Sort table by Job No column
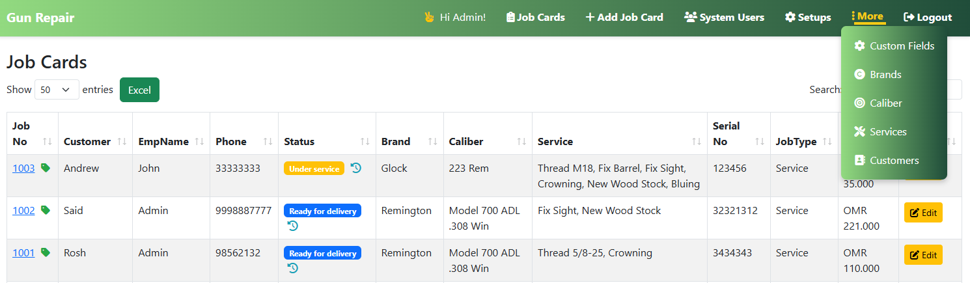 click(33, 133)
